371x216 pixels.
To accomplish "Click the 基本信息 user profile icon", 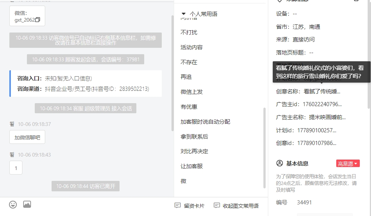I will click(x=279, y=163).
